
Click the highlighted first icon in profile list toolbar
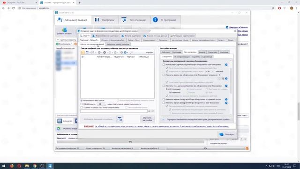coord(82,52)
